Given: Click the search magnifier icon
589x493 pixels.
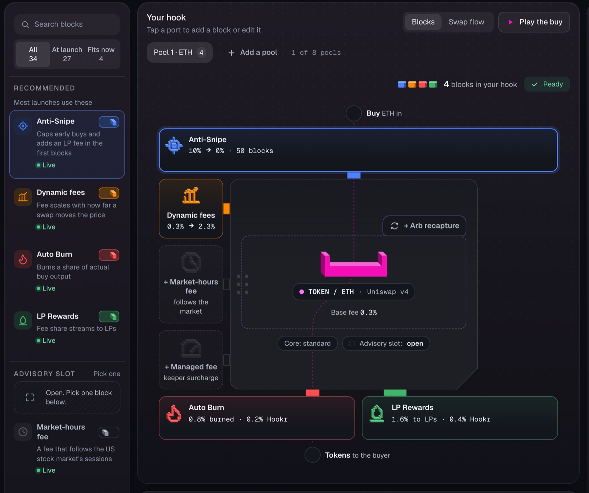Looking at the screenshot, I should (25, 24).
